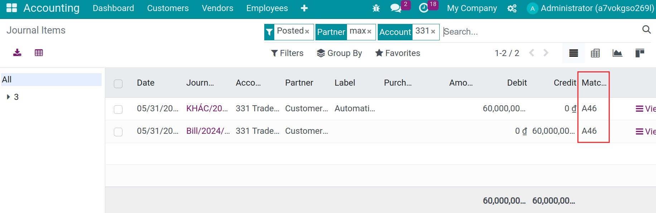
Task: Click A46 matching in Bill/2024 row
Action: (x=589, y=131)
